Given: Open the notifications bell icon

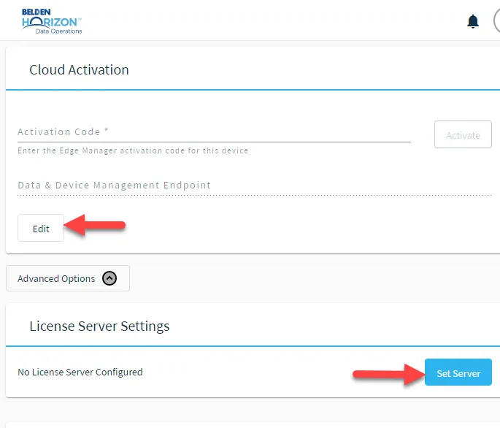Looking at the screenshot, I should 472,21.
